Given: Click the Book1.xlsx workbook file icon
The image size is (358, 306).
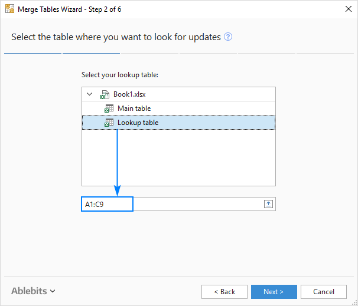Looking at the screenshot, I should (105, 94).
